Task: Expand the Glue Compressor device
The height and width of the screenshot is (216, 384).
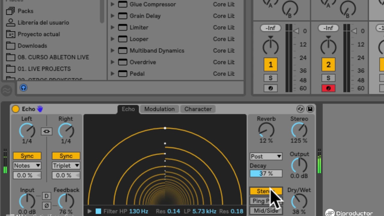Action: tap(112, 4)
